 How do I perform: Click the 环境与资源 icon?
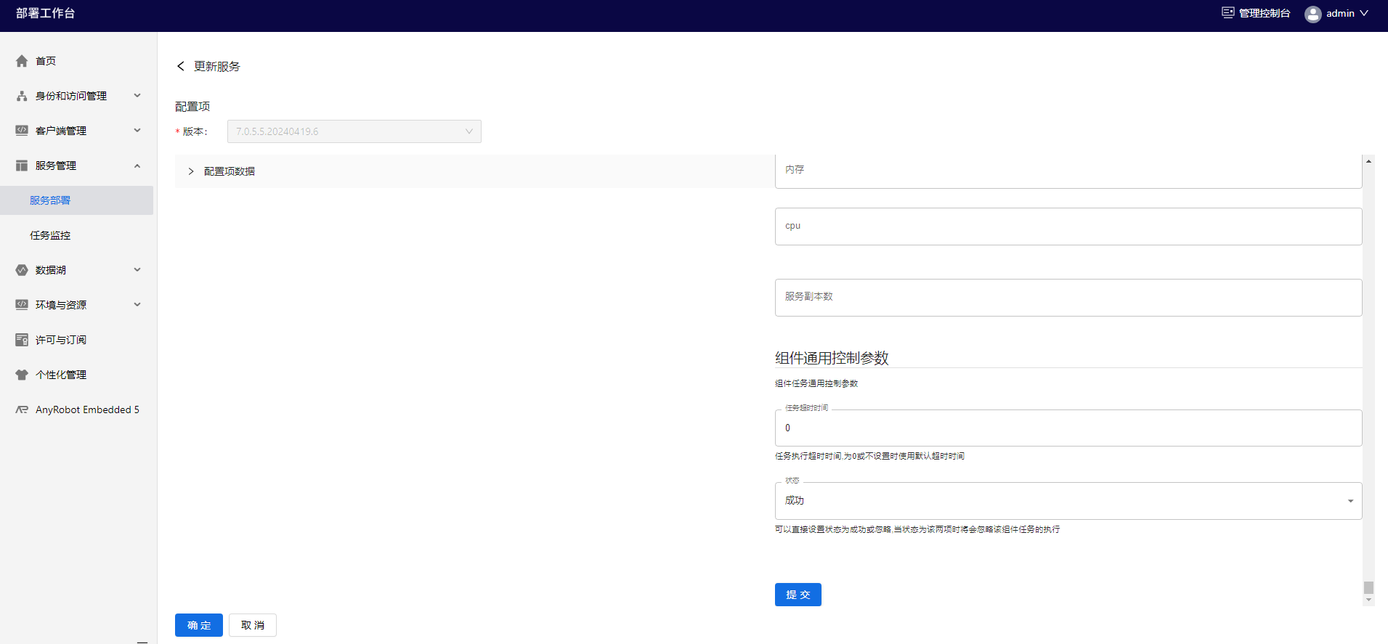click(x=22, y=305)
